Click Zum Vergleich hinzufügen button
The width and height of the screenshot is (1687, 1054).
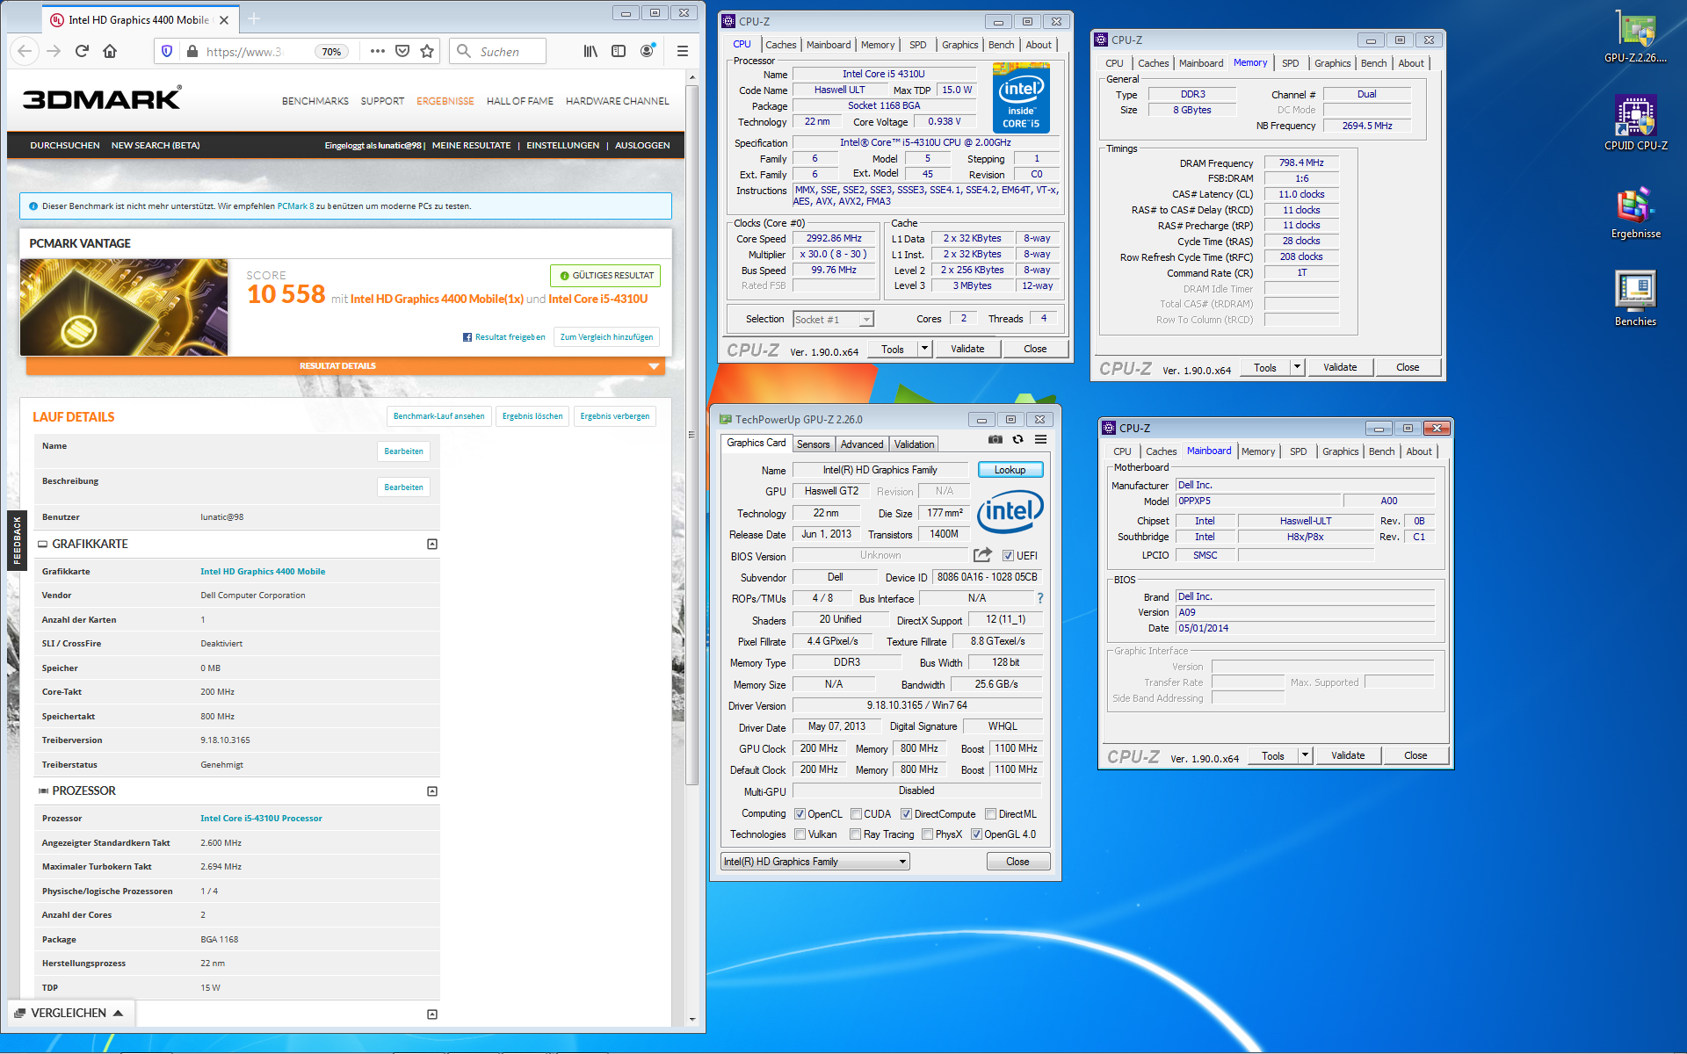click(606, 337)
